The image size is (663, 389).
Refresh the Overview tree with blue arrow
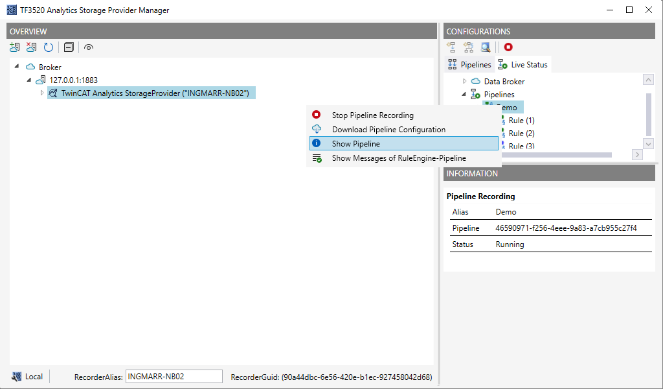48,47
